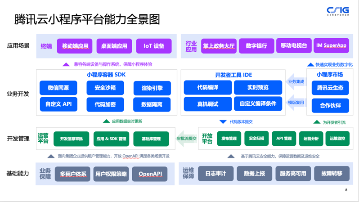Image resolution: width=359 pixels, height=202 pixels.
Task: Click the green triangle beside 为开发者引流
Action: [317, 122]
